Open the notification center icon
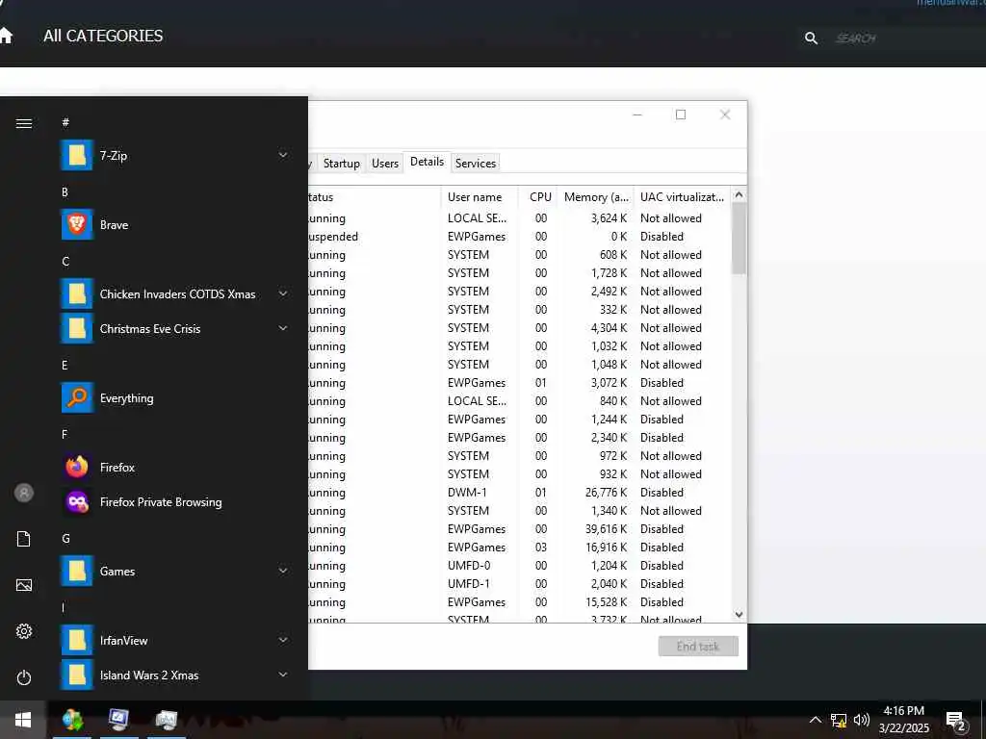The width and height of the screenshot is (986, 739). click(956, 721)
